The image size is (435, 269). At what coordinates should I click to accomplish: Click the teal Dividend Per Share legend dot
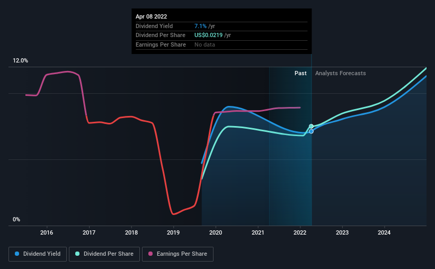[x=77, y=254]
